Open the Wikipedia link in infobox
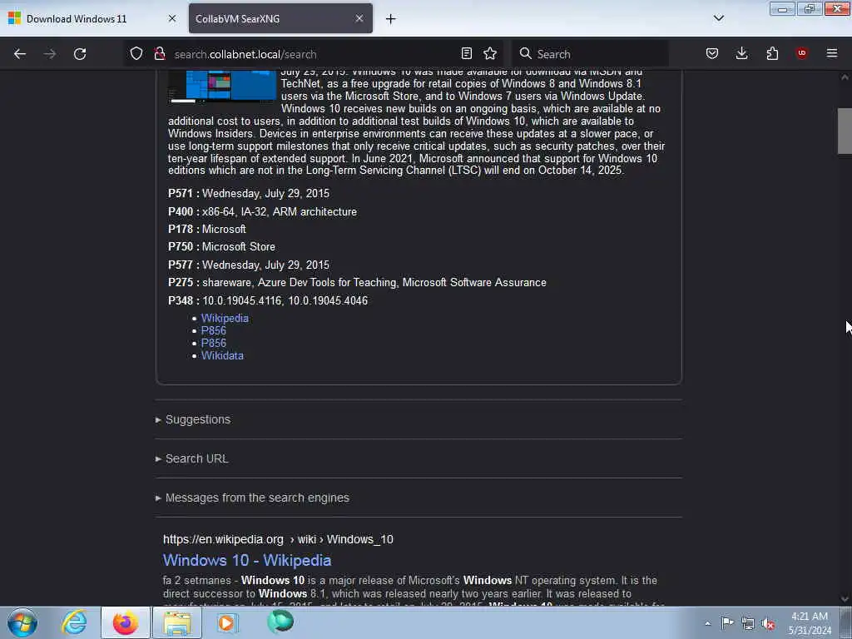 [x=225, y=319]
